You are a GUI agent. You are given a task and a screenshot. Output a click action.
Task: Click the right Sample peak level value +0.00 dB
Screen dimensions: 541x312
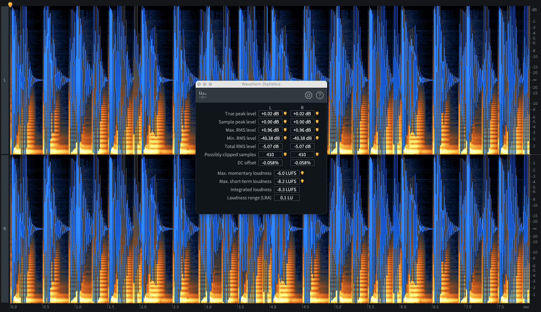tap(302, 122)
